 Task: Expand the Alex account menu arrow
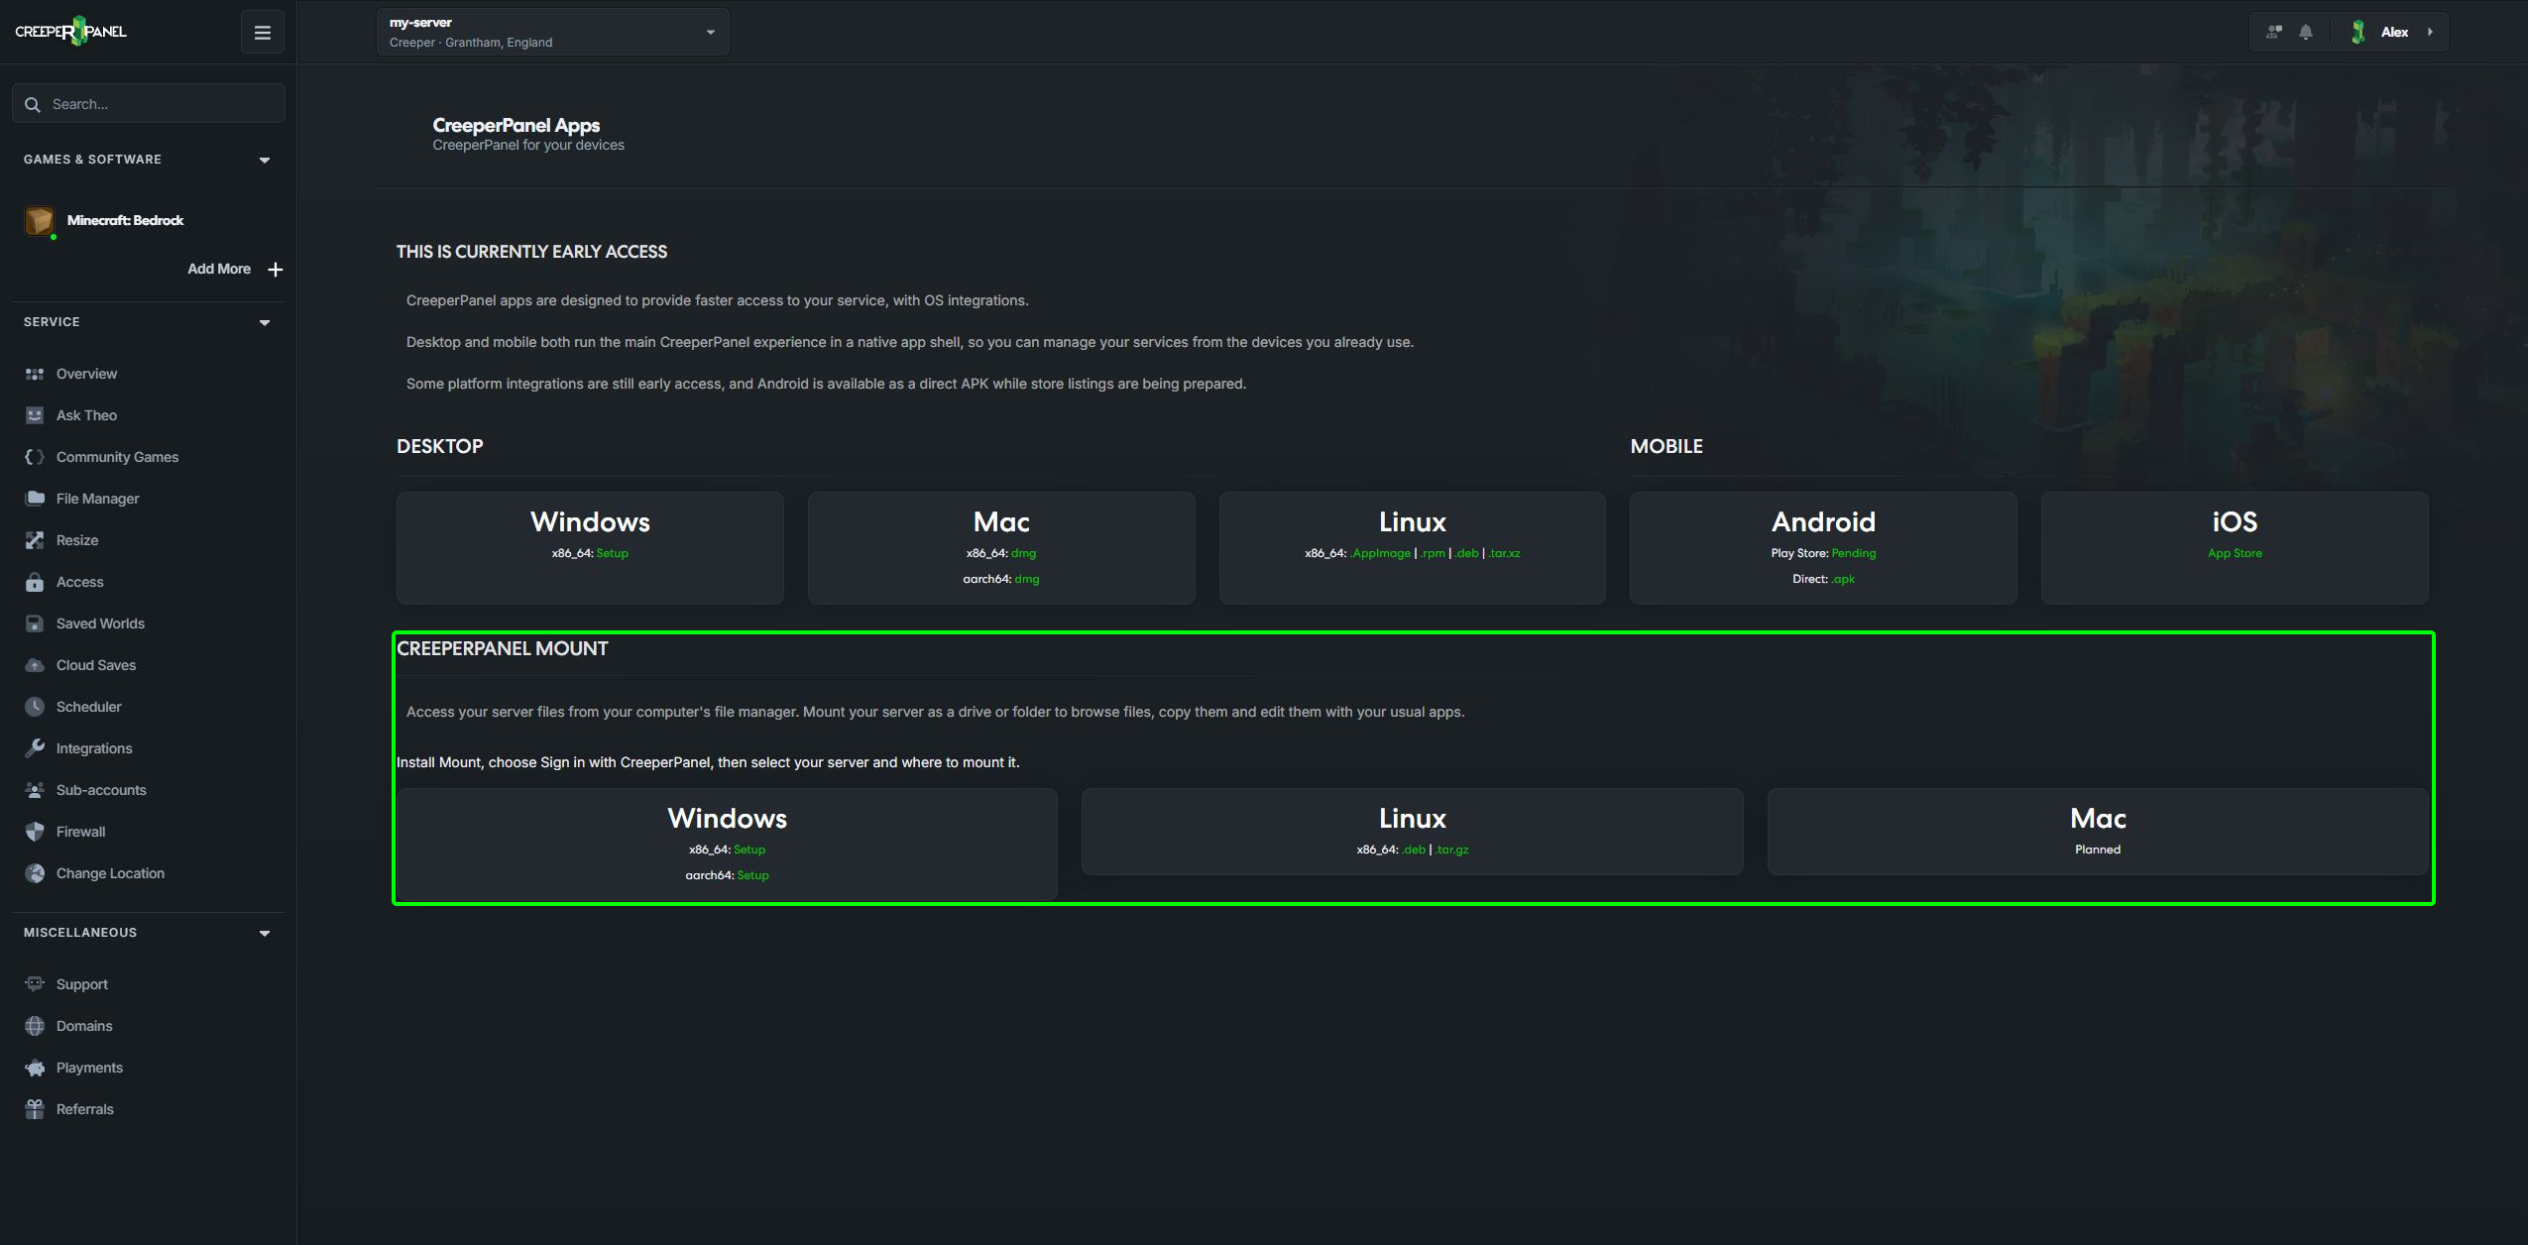coord(2430,33)
